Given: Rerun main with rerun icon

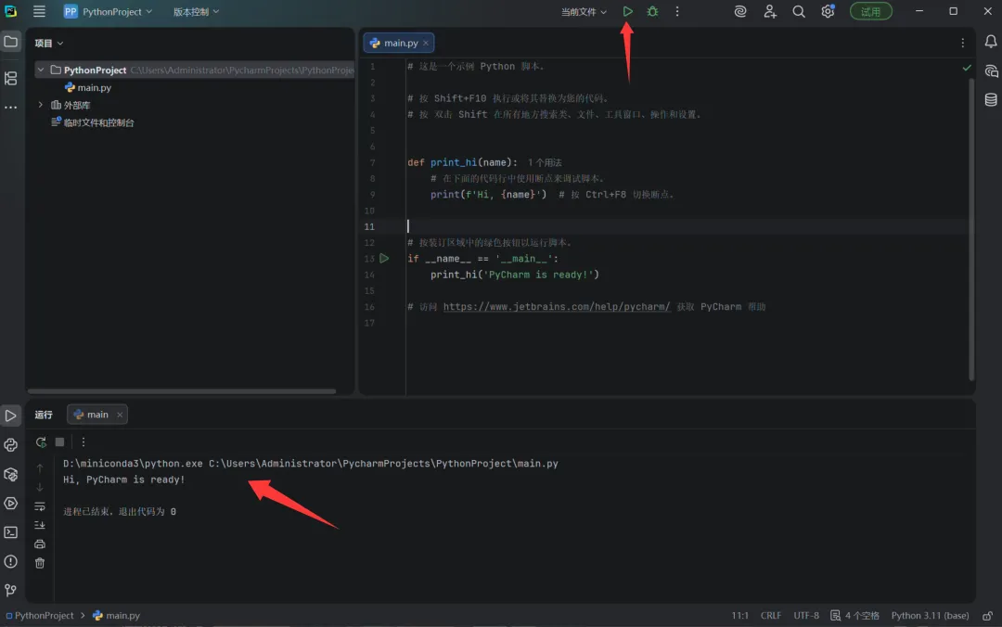Looking at the screenshot, I should [41, 441].
